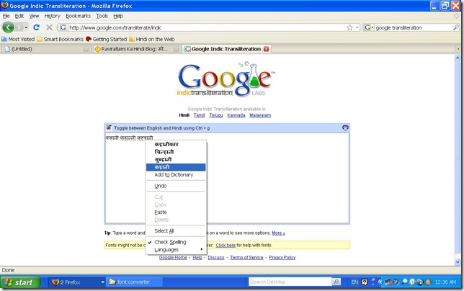Open recent pages dropdown next to forward button
Viewport: 464px width, 291px height.
[26, 27]
